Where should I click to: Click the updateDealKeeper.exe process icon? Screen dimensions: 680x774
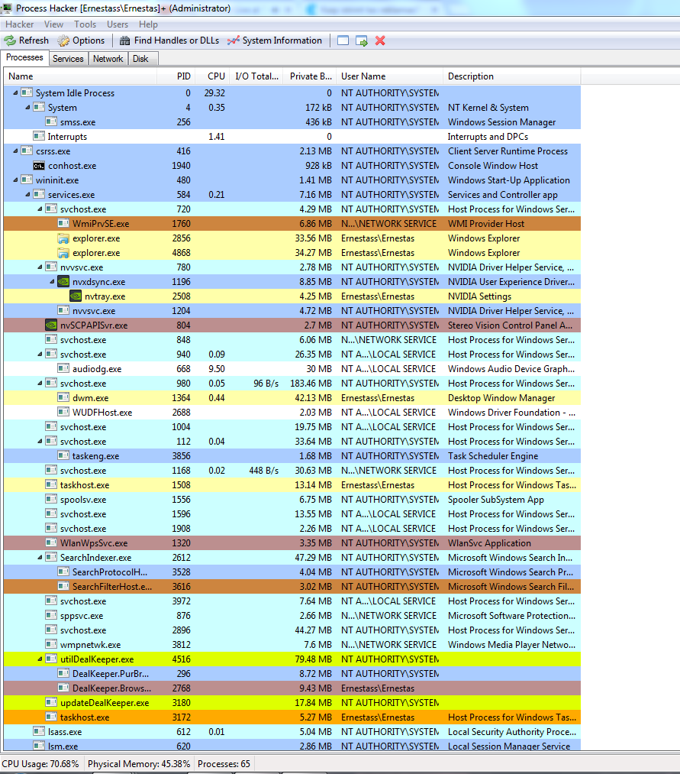click(51, 702)
